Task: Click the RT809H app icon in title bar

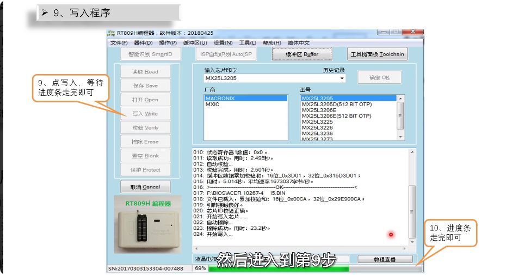Action: point(111,33)
